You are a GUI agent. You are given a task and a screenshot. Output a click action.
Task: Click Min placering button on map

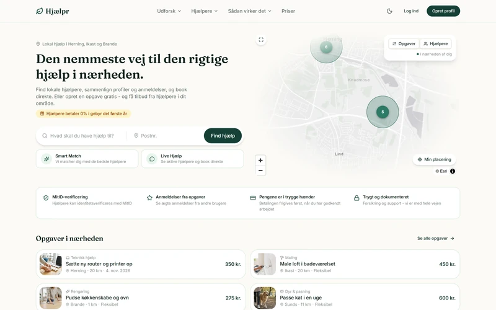tap(435, 159)
